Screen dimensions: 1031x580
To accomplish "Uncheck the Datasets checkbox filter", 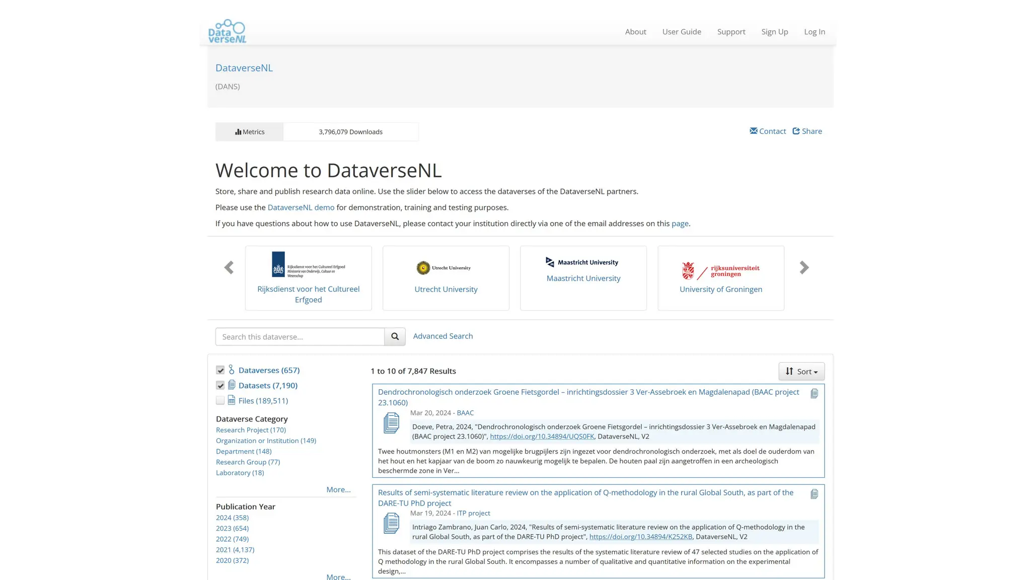I will click(220, 385).
